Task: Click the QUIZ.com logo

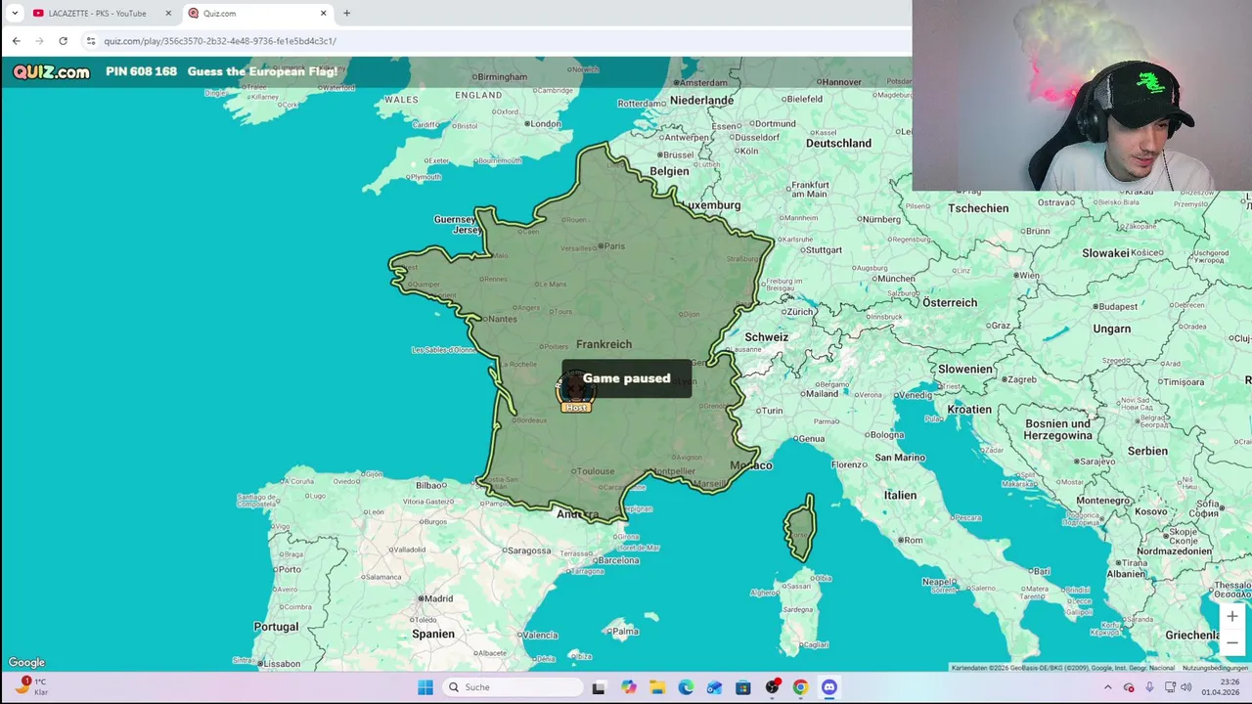Action: (51, 71)
